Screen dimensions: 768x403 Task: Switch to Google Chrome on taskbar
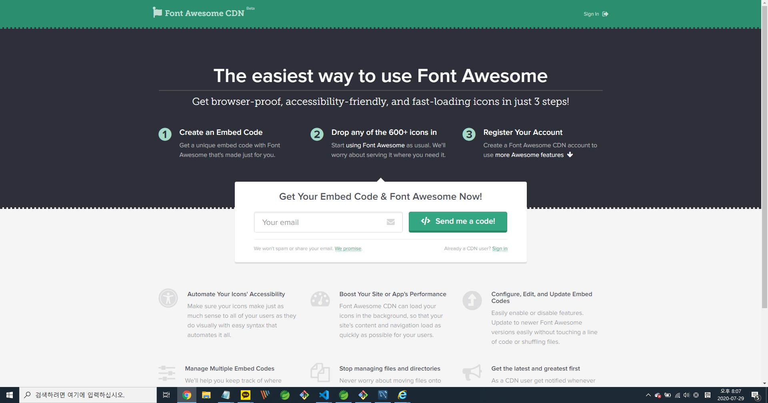186,395
